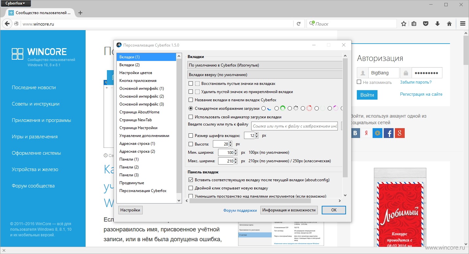Check 'Двойной клик открывает новую вкладку'
The image size is (469, 254).
[191, 188]
